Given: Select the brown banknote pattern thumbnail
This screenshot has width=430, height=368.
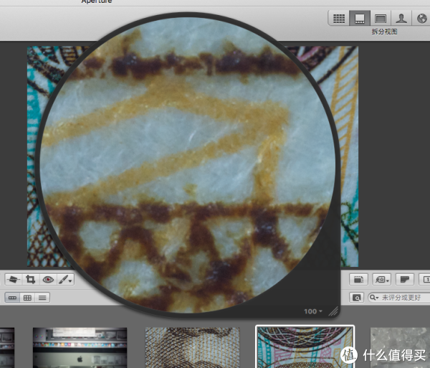Looking at the screenshot, I should (192, 347).
